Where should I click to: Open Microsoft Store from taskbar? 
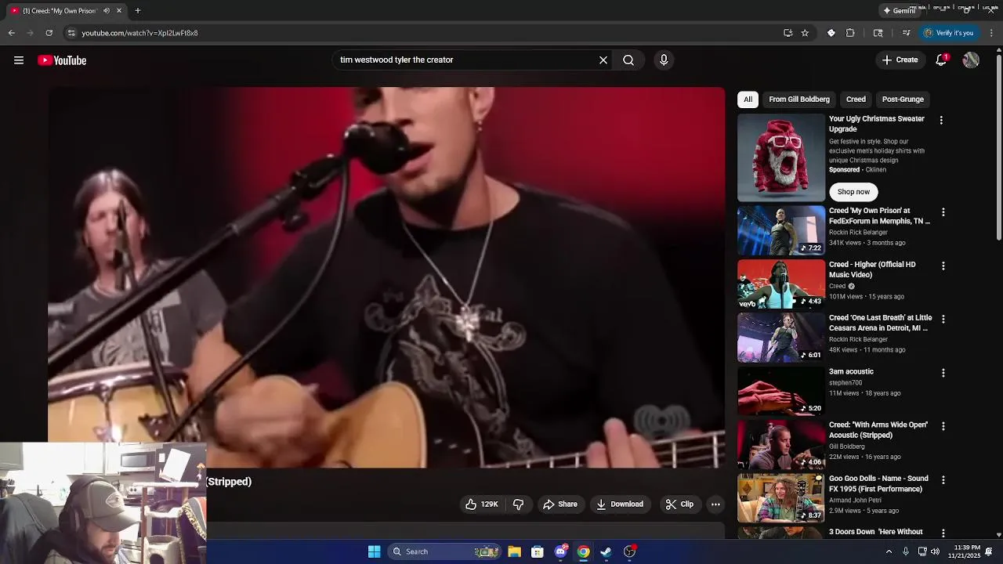[x=538, y=551]
